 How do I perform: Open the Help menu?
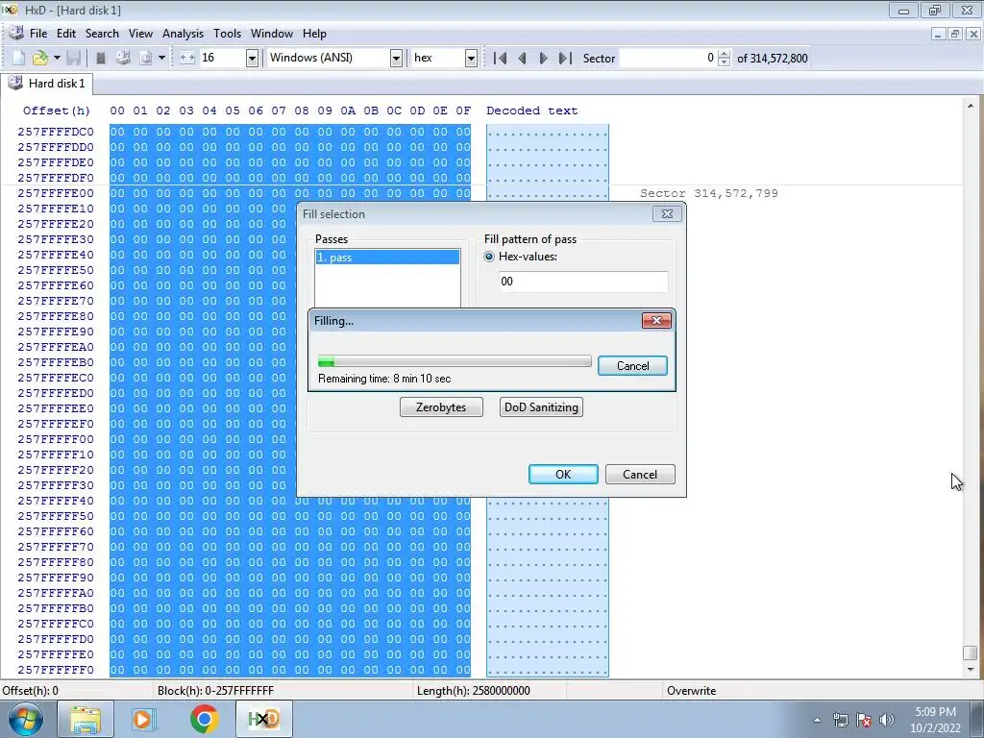click(x=314, y=34)
